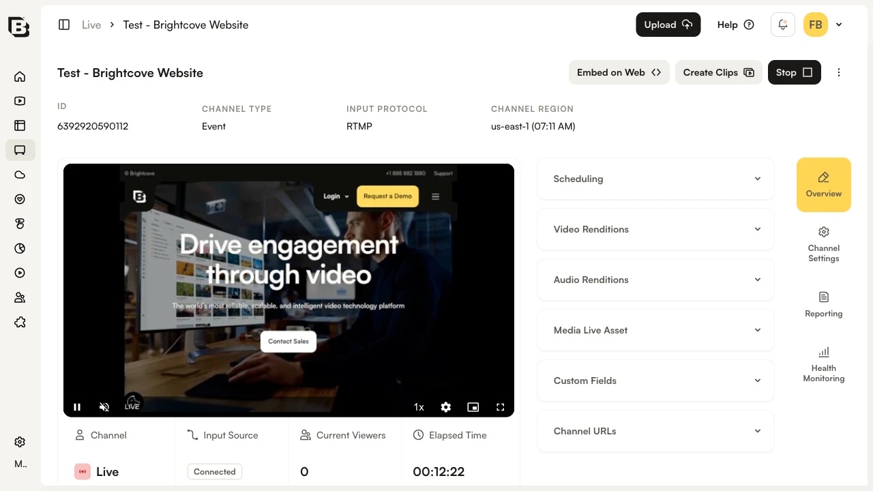
Task: Click the red Live status icon
Action: (83, 471)
